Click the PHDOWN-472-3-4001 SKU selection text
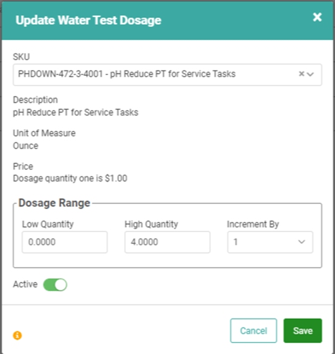 pos(126,74)
